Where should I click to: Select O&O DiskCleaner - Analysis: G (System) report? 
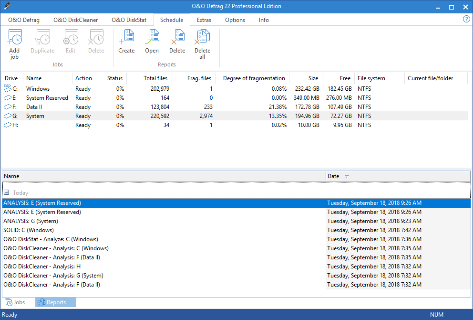pyautogui.click(x=236, y=276)
